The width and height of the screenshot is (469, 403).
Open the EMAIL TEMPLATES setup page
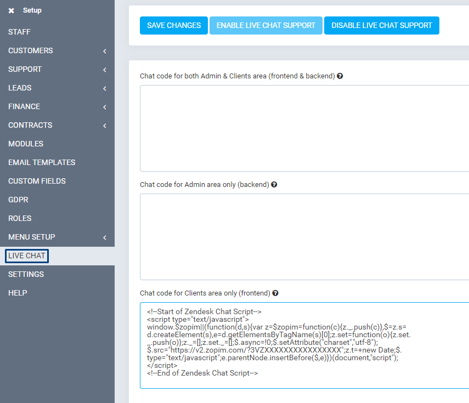pos(42,162)
